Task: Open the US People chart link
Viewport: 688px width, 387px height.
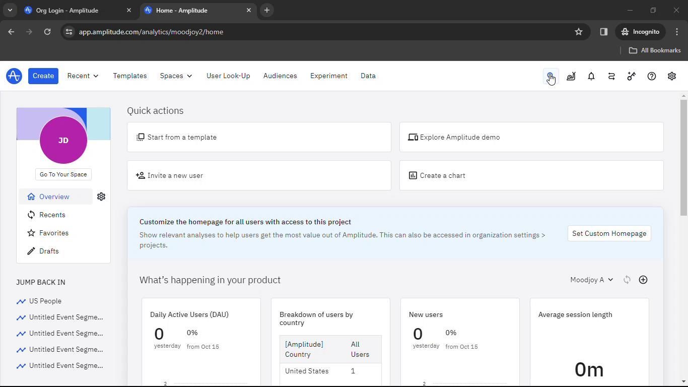Action: coord(45,301)
